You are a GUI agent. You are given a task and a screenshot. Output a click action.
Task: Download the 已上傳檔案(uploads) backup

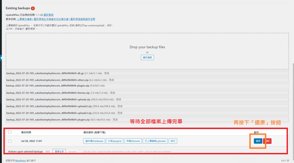pos(155,141)
